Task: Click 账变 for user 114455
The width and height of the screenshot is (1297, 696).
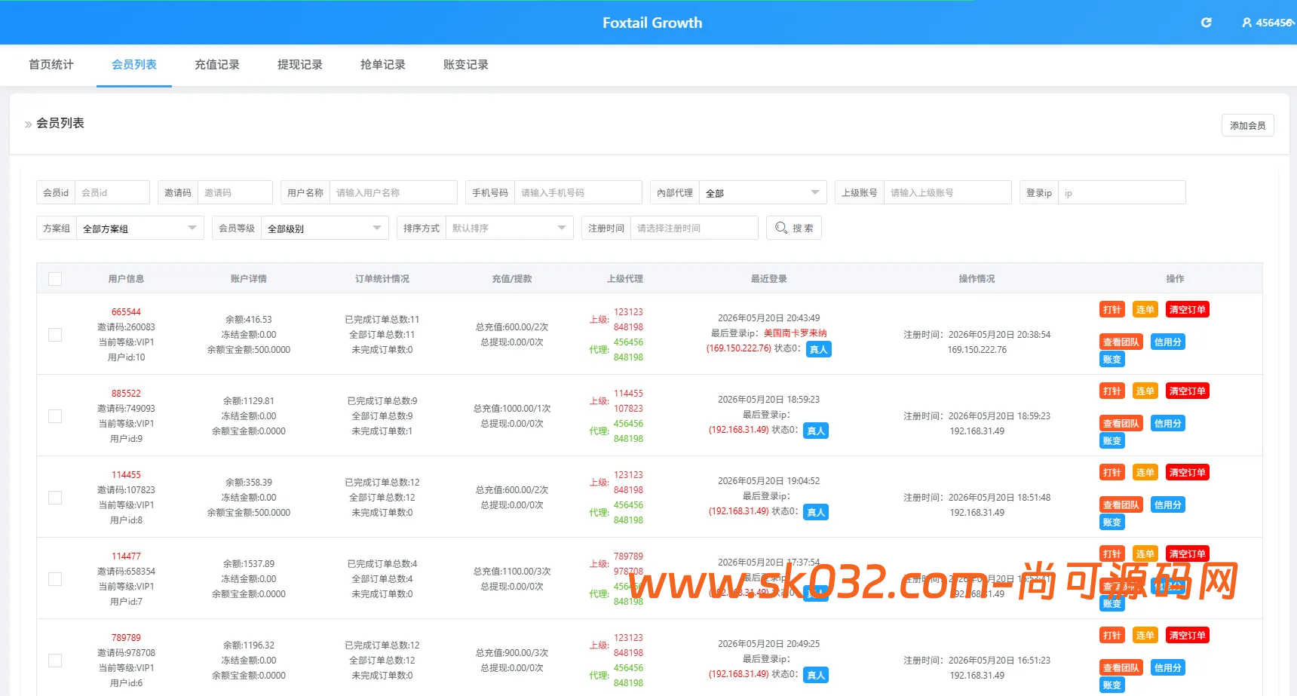Action: [1111, 523]
